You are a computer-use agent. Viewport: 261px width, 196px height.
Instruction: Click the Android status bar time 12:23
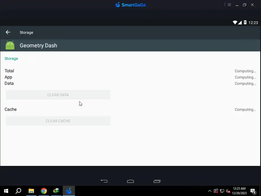253,23
